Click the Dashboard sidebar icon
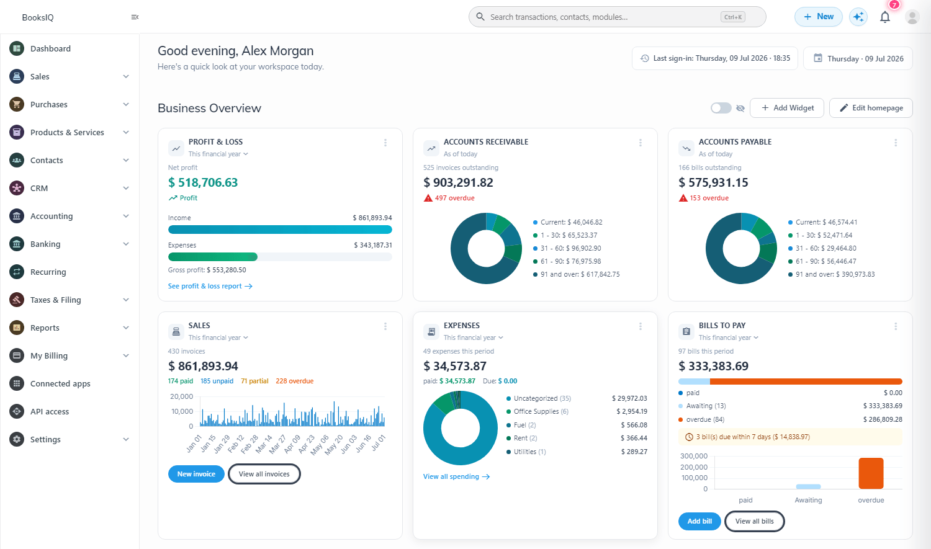Image resolution: width=931 pixels, height=549 pixels. pos(17,48)
